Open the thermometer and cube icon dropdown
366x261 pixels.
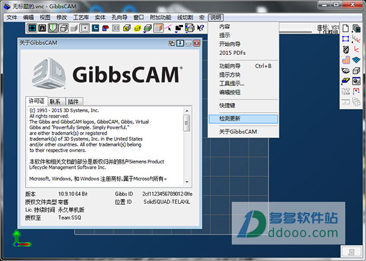pos(190,29)
